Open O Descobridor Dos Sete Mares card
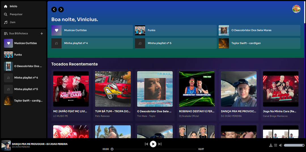This screenshot has height=152, width=306. click(259, 30)
